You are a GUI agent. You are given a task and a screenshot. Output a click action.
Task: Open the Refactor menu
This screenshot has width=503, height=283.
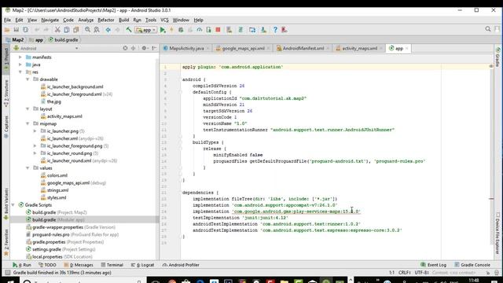(106, 20)
